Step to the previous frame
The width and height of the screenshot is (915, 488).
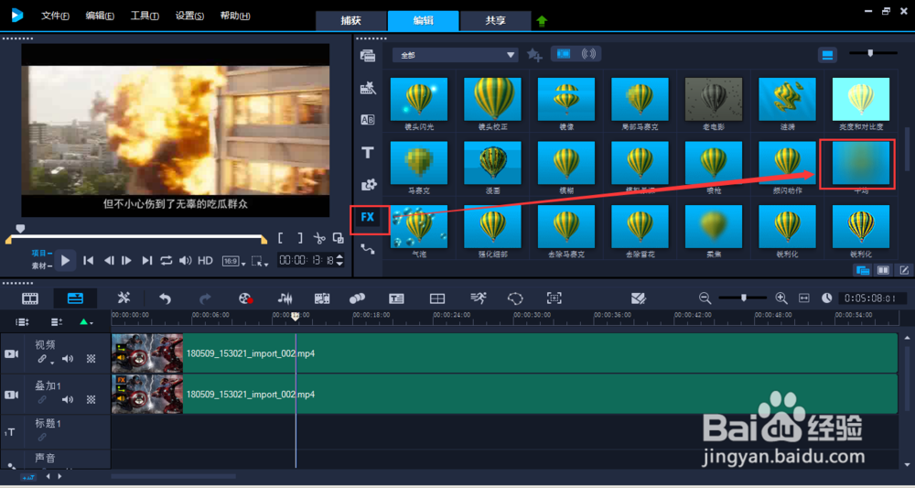pyautogui.click(x=109, y=260)
